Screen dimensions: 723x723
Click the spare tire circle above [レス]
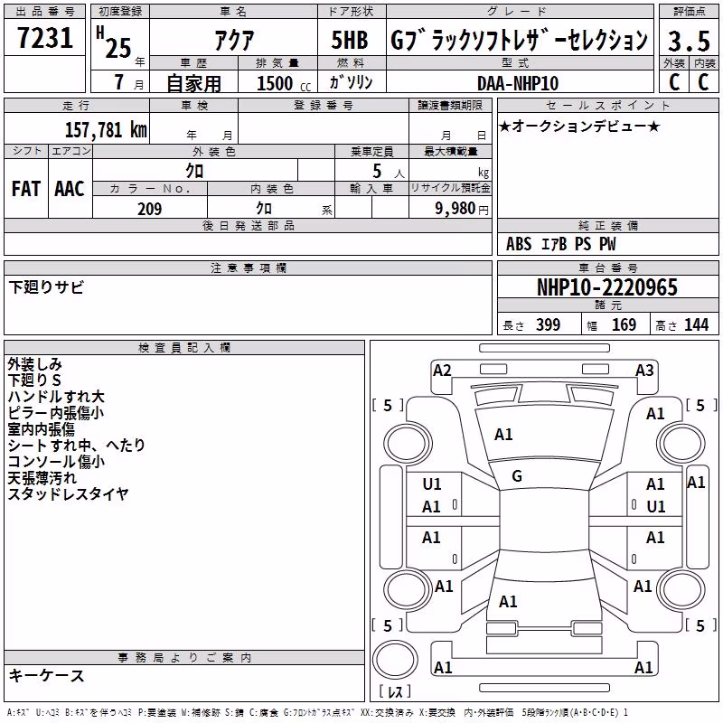point(395,659)
